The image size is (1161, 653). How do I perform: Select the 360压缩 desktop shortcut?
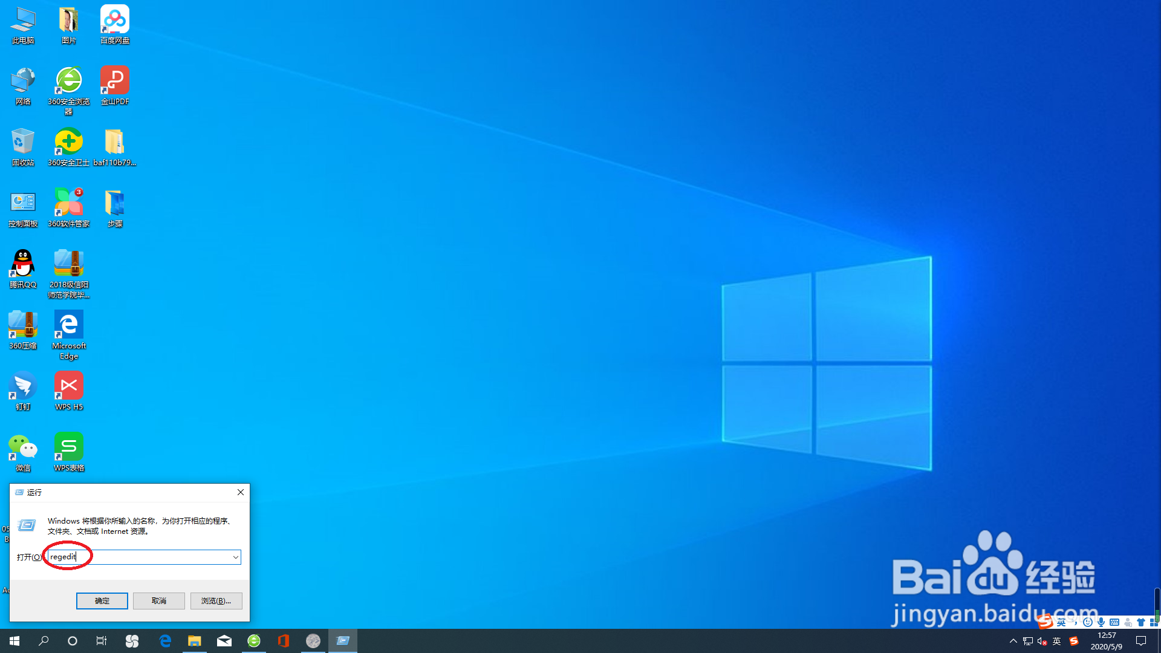(23, 331)
